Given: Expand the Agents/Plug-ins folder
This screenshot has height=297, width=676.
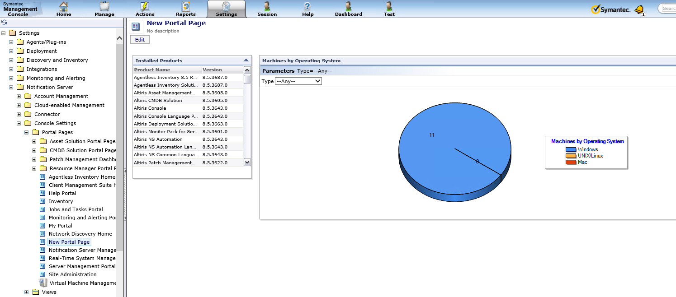Looking at the screenshot, I should point(11,42).
